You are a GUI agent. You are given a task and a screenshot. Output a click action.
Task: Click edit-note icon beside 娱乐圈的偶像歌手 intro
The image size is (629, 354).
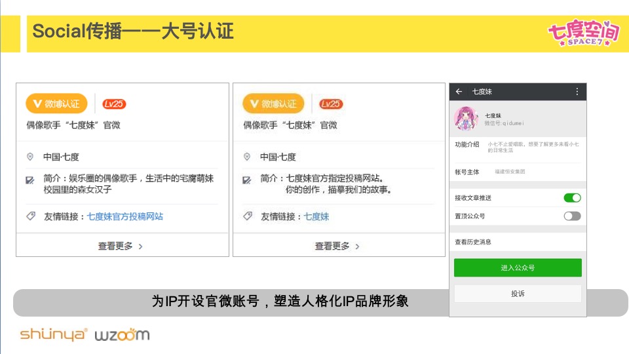click(x=30, y=180)
